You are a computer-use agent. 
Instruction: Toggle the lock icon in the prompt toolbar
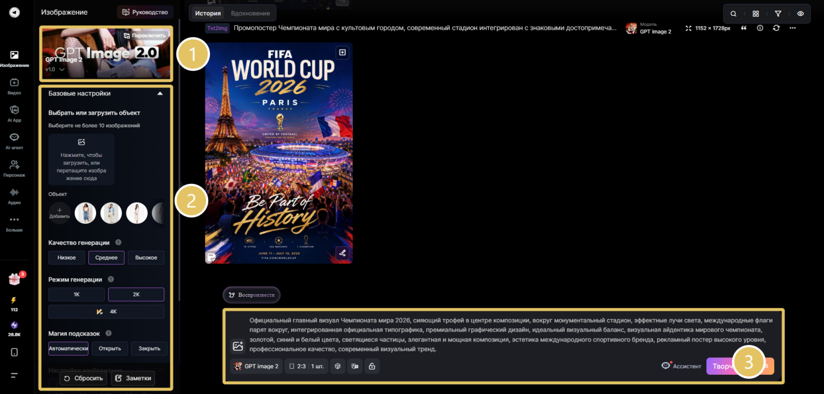[372, 366]
